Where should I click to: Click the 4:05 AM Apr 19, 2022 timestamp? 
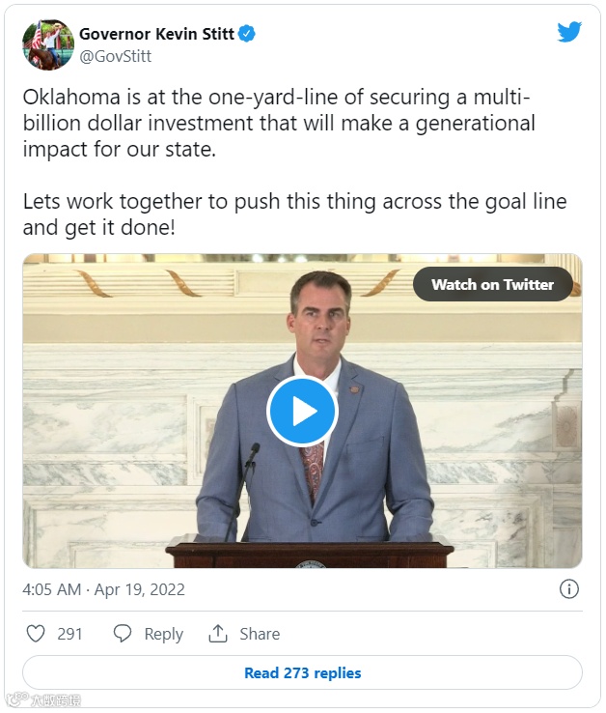[104, 589]
